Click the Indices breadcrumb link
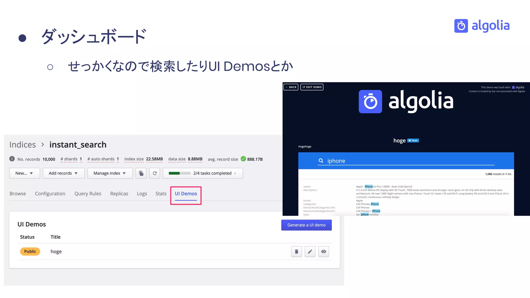530x298 pixels. click(x=23, y=145)
